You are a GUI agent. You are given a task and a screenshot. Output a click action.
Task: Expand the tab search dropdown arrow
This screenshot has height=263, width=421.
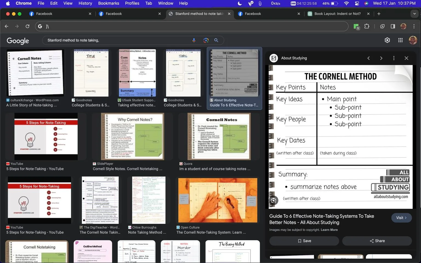pos(414,14)
